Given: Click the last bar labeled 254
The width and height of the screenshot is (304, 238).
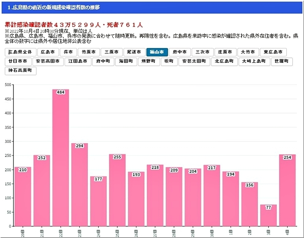Looking at the screenshot, I should pyautogui.click(x=287, y=190).
